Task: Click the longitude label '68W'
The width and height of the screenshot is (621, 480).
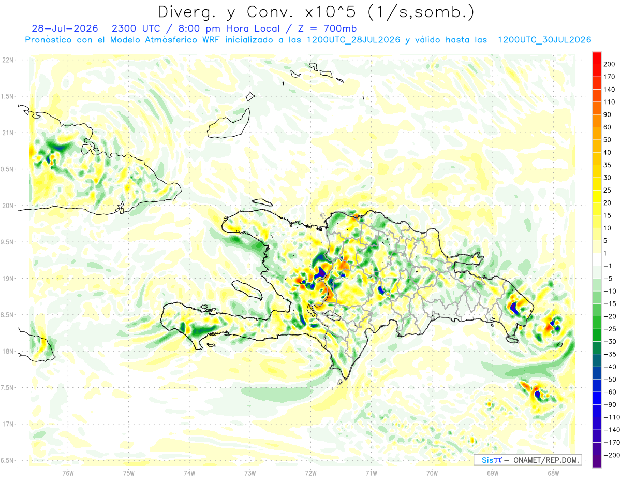Action: 553,472
